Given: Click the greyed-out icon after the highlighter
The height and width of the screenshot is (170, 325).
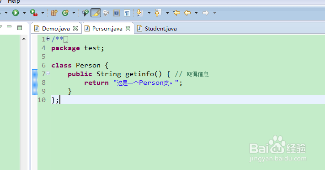Looking at the screenshot, I should tap(107, 13).
